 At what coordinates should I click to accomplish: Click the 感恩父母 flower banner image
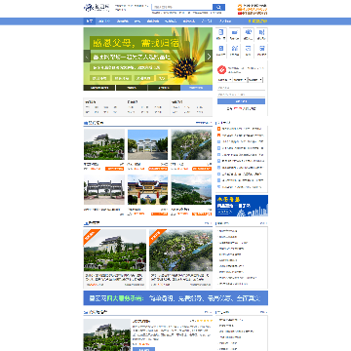click(x=148, y=56)
